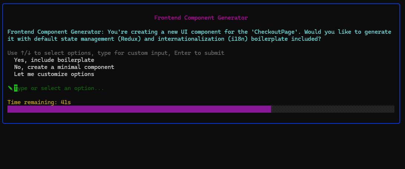Click the "type for custom input" hint

pyautogui.click(x=134, y=53)
